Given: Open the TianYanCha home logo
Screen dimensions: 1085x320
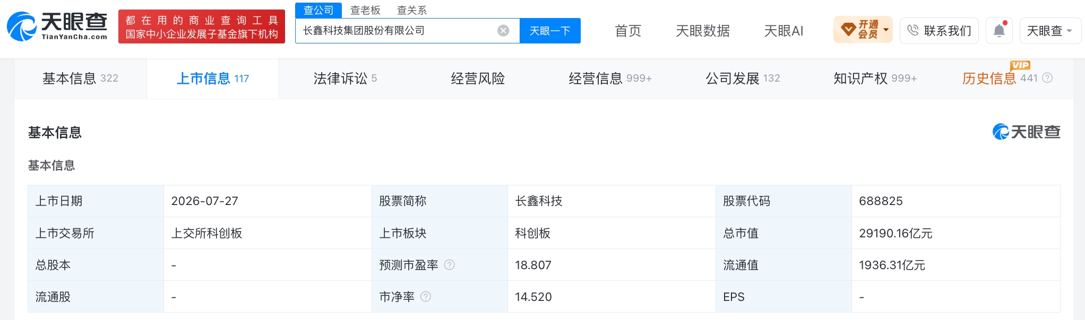Looking at the screenshot, I should (57, 26).
